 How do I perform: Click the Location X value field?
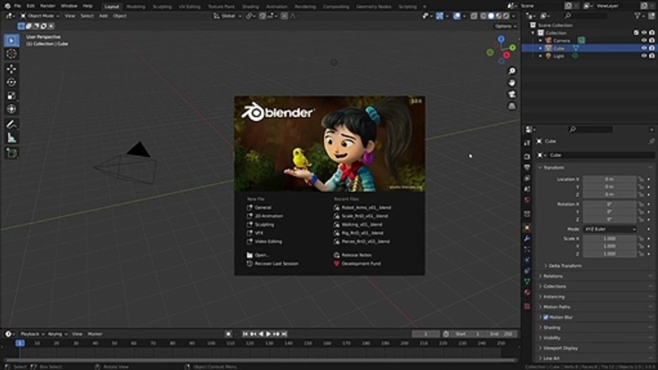point(609,179)
